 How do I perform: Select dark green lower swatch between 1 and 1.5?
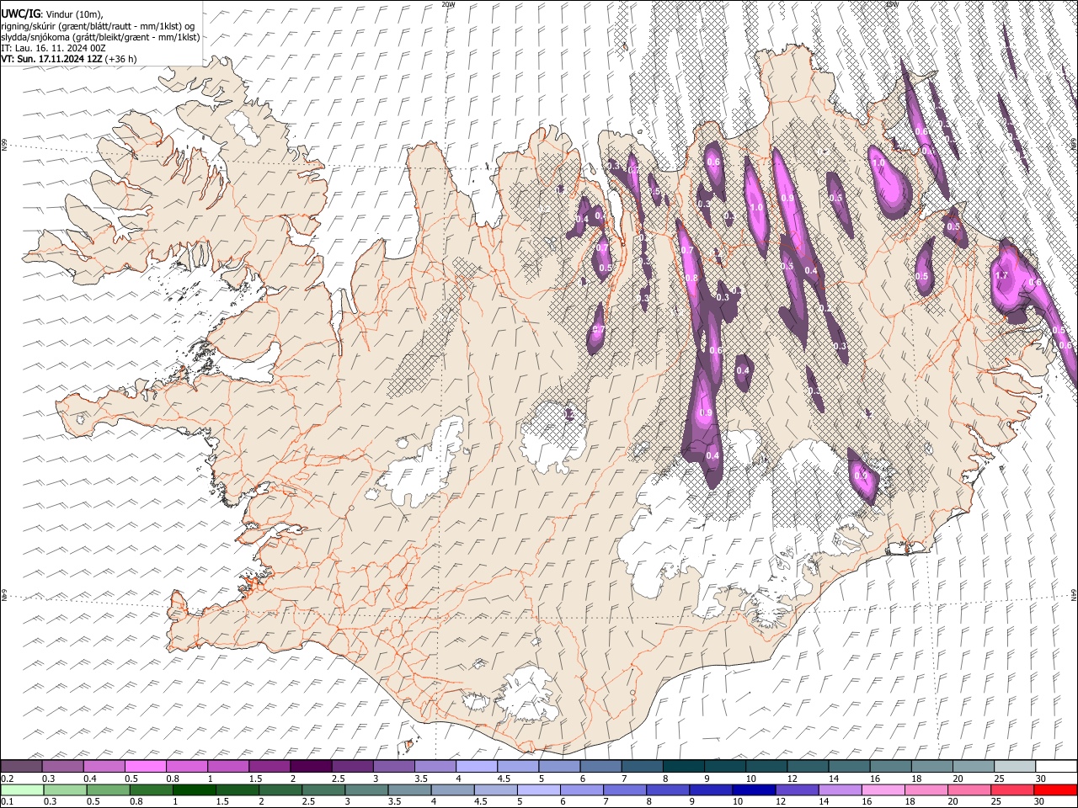point(195,789)
